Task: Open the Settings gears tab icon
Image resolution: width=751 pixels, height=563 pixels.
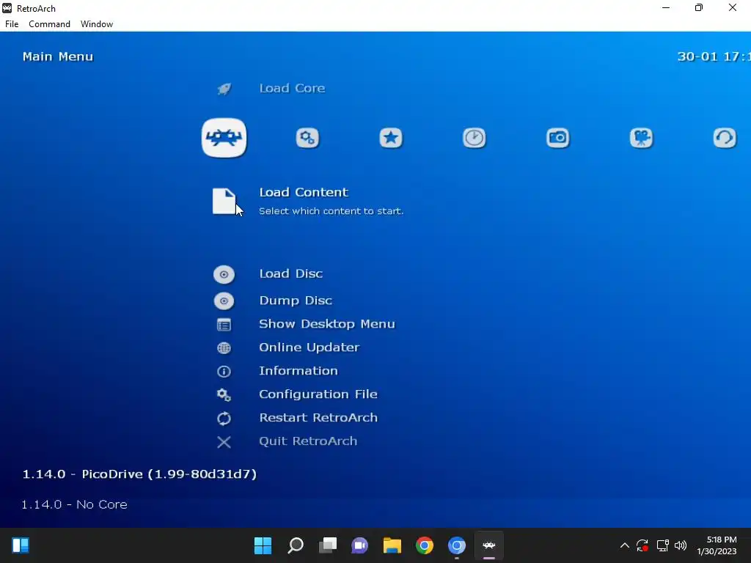Action: pyautogui.click(x=307, y=138)
